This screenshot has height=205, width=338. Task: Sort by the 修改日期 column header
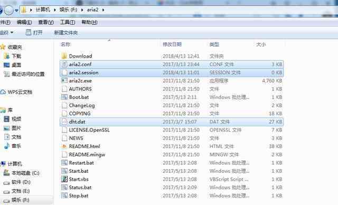point(172,44)
